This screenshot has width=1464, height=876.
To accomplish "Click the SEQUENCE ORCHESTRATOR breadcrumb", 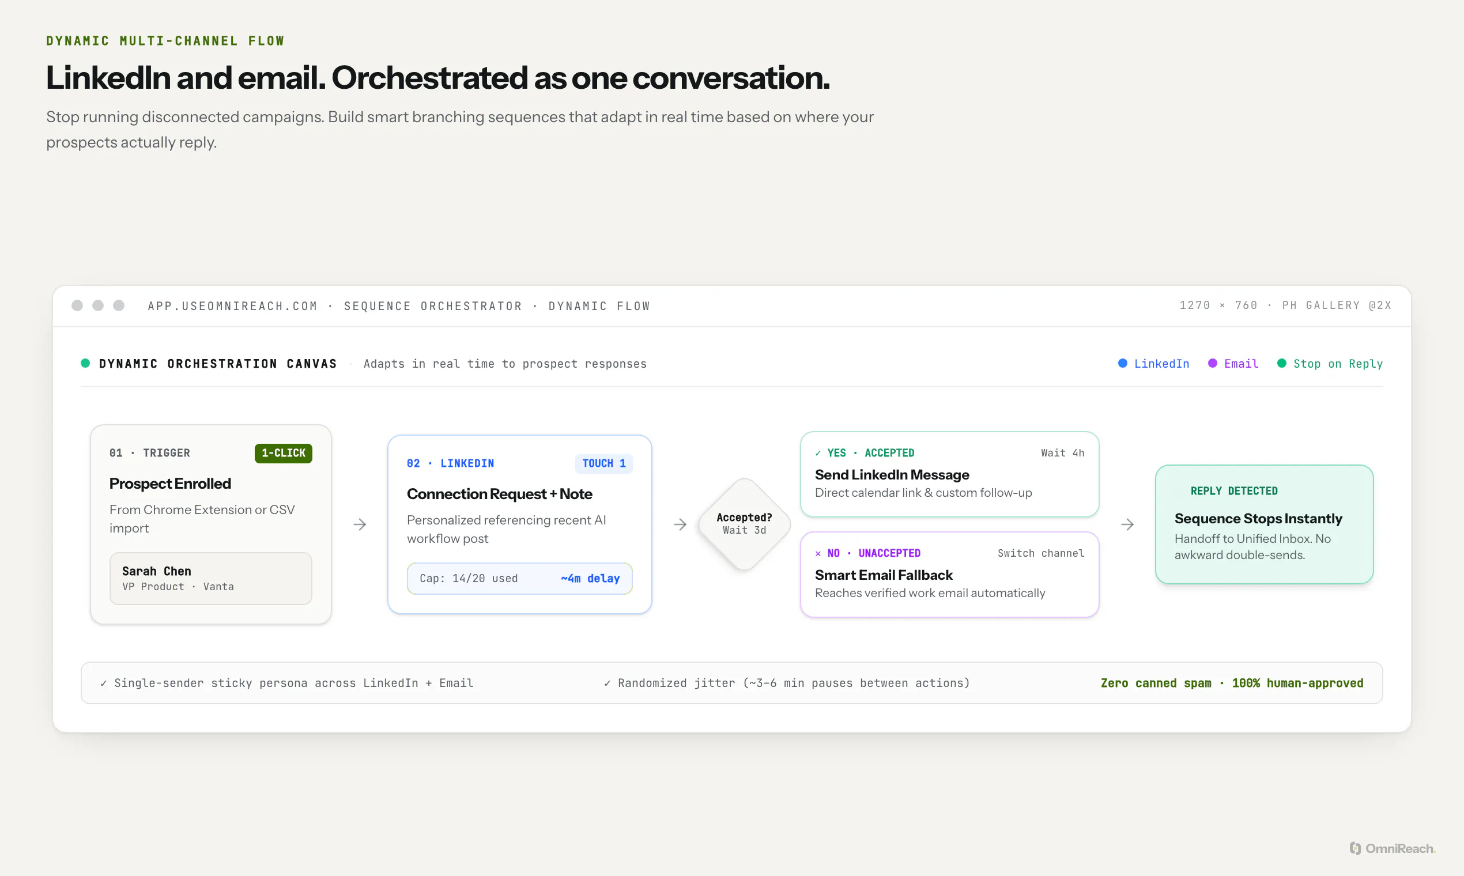I will 433,306.
